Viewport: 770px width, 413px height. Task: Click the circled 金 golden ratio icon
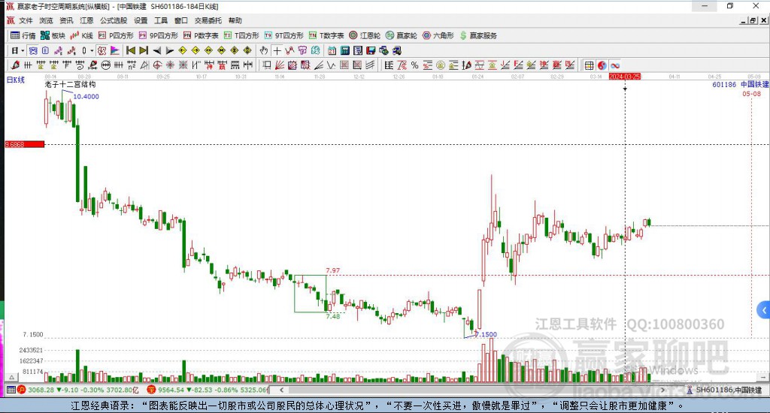coord(441,65)
